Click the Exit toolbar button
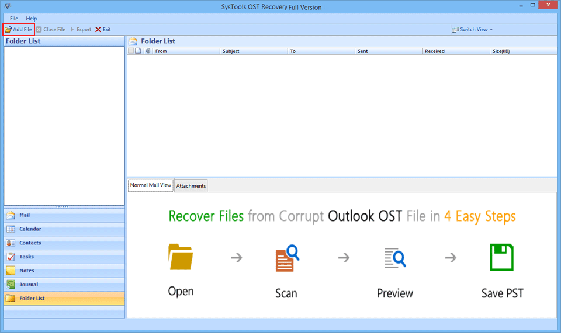The width and height of the screenshot is (561, 333). [103, 30]
